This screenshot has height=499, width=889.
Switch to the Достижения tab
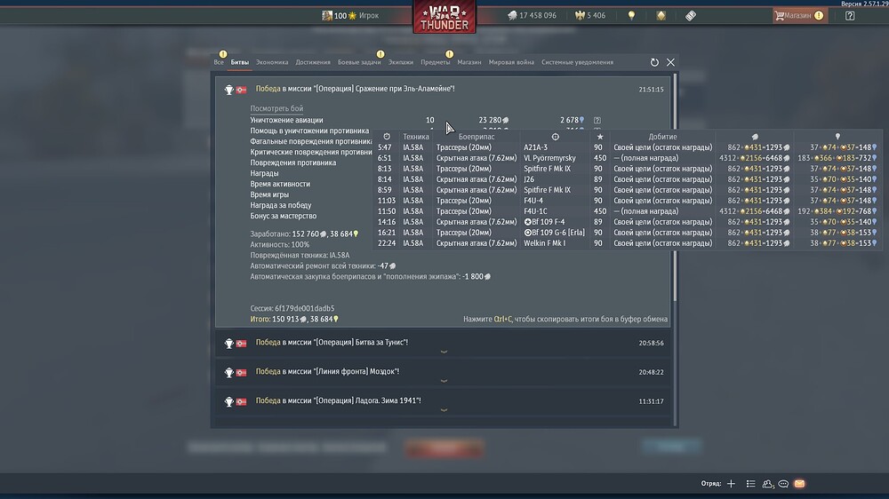[313, 62]
